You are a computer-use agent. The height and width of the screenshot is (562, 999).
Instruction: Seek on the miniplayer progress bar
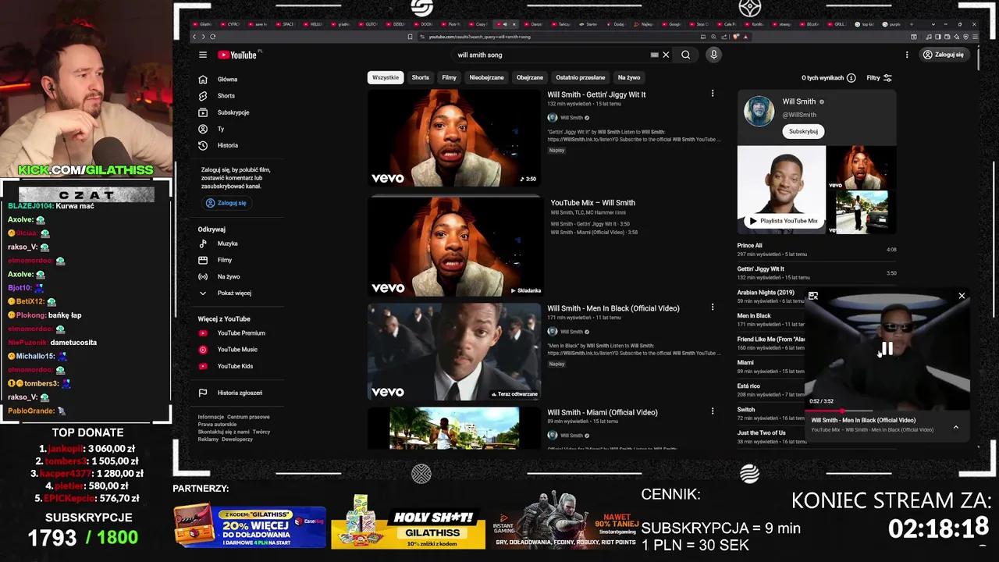pos(887,410)
